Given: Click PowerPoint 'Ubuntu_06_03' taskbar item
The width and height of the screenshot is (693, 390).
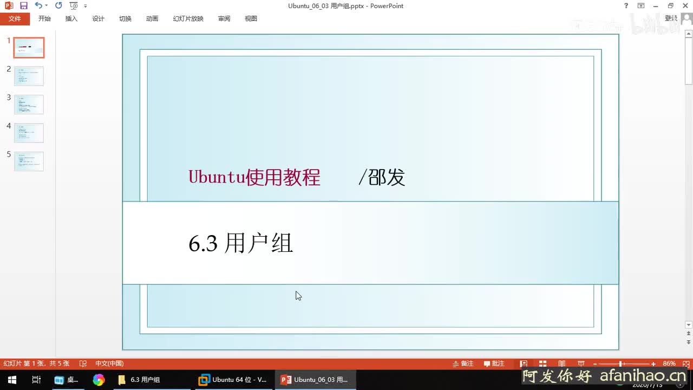Looking at the screenshot, I should 316,380.
